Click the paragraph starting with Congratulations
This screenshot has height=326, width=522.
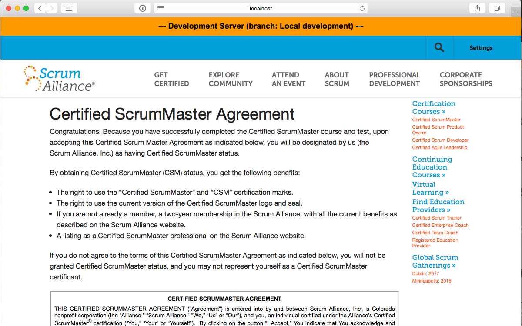[220, 143]
